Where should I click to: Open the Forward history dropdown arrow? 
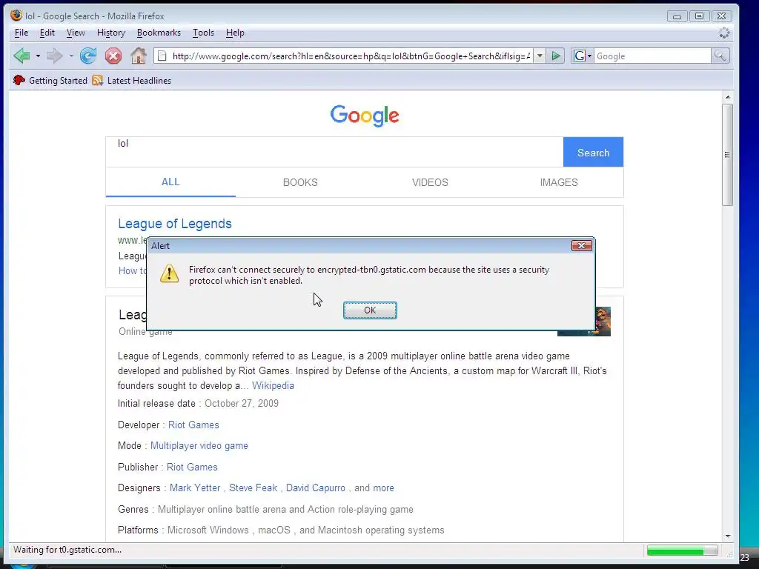tap(71, 56)
